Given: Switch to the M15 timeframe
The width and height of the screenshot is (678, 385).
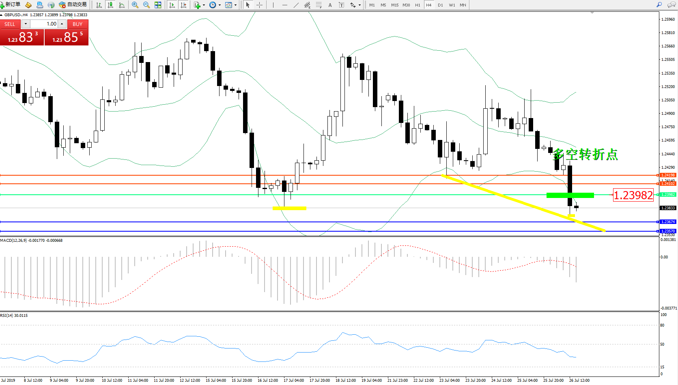Looking at the screenshot, I should [x=394, y=5].
